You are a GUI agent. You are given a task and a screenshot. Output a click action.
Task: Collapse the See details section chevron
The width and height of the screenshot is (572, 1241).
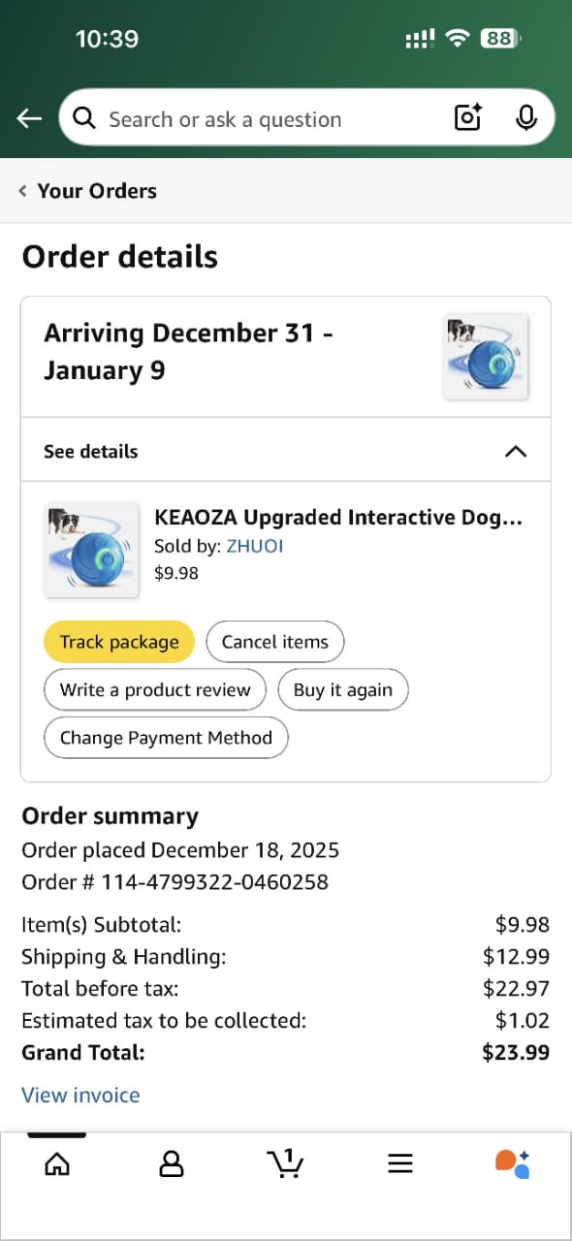(x=516, y=451)
